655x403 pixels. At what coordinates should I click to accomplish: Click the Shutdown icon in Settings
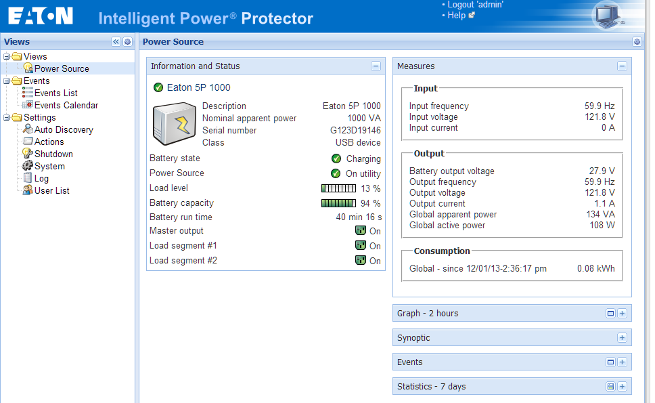click(x=28, y=154)
